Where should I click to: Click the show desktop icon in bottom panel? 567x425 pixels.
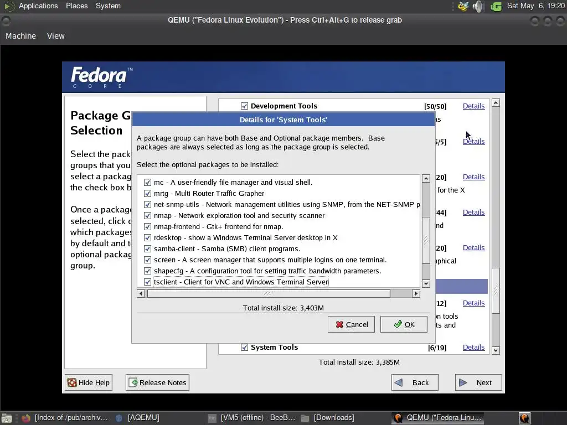point(7,418)
